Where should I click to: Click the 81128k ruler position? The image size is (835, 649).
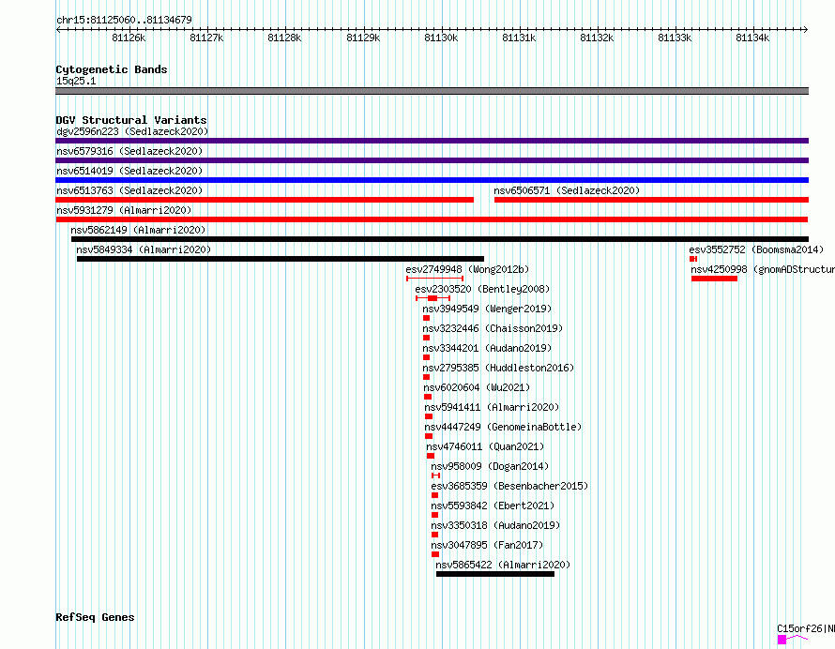click(x=284, y=38)
